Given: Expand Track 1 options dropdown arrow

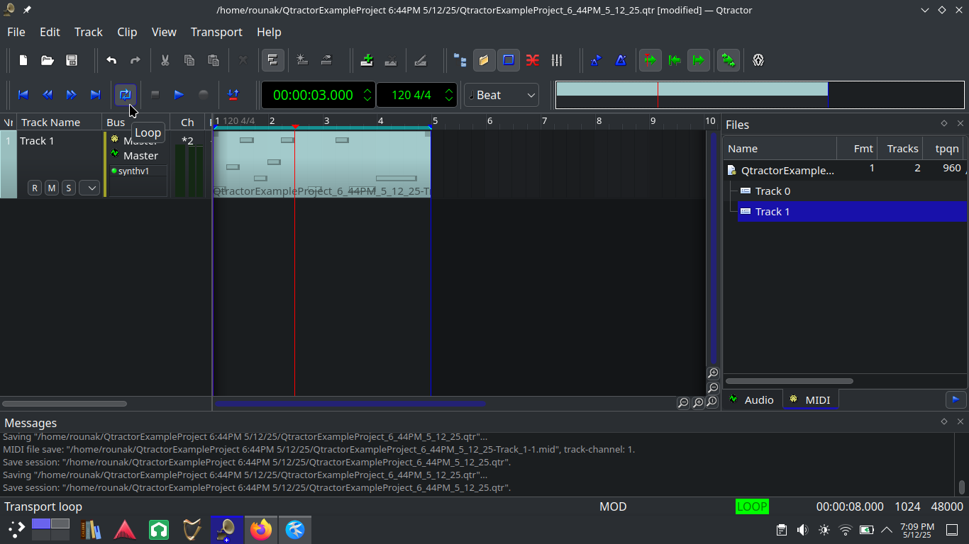Looking at the screenshot, I should coord(89,188).
